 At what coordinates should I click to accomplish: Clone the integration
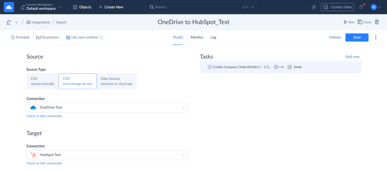[x=365, y=22]
